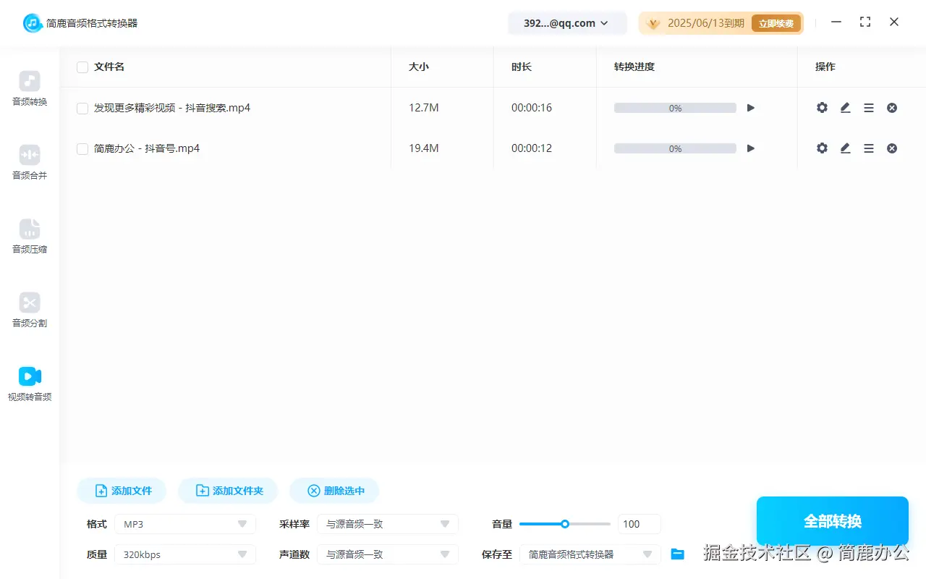Screen dimensions: 926x579
Task: Click the 文件名 column header
Action: (x=109, y=67)
